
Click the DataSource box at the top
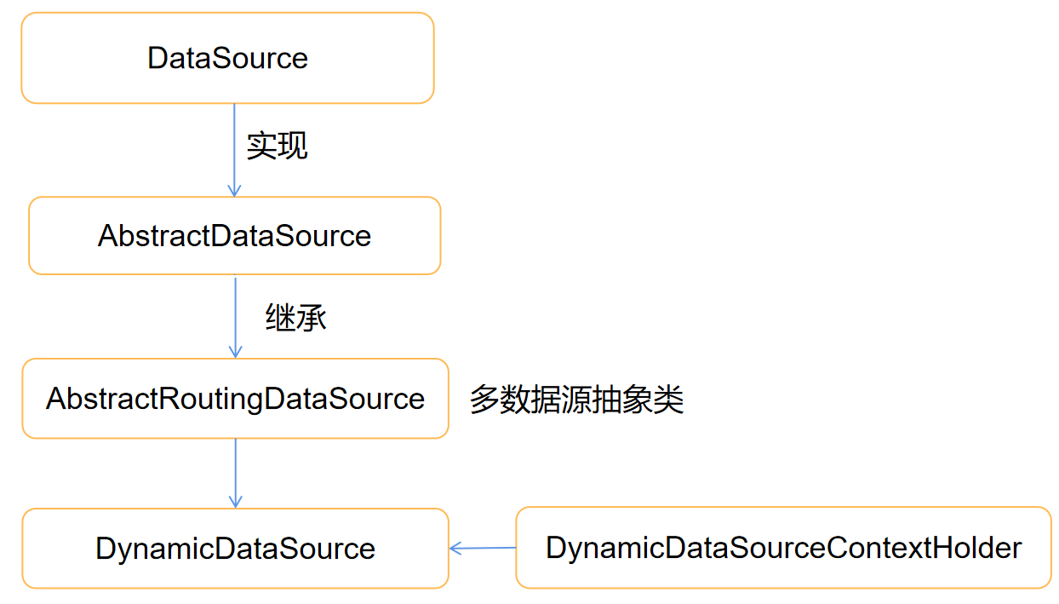(227, 58)
